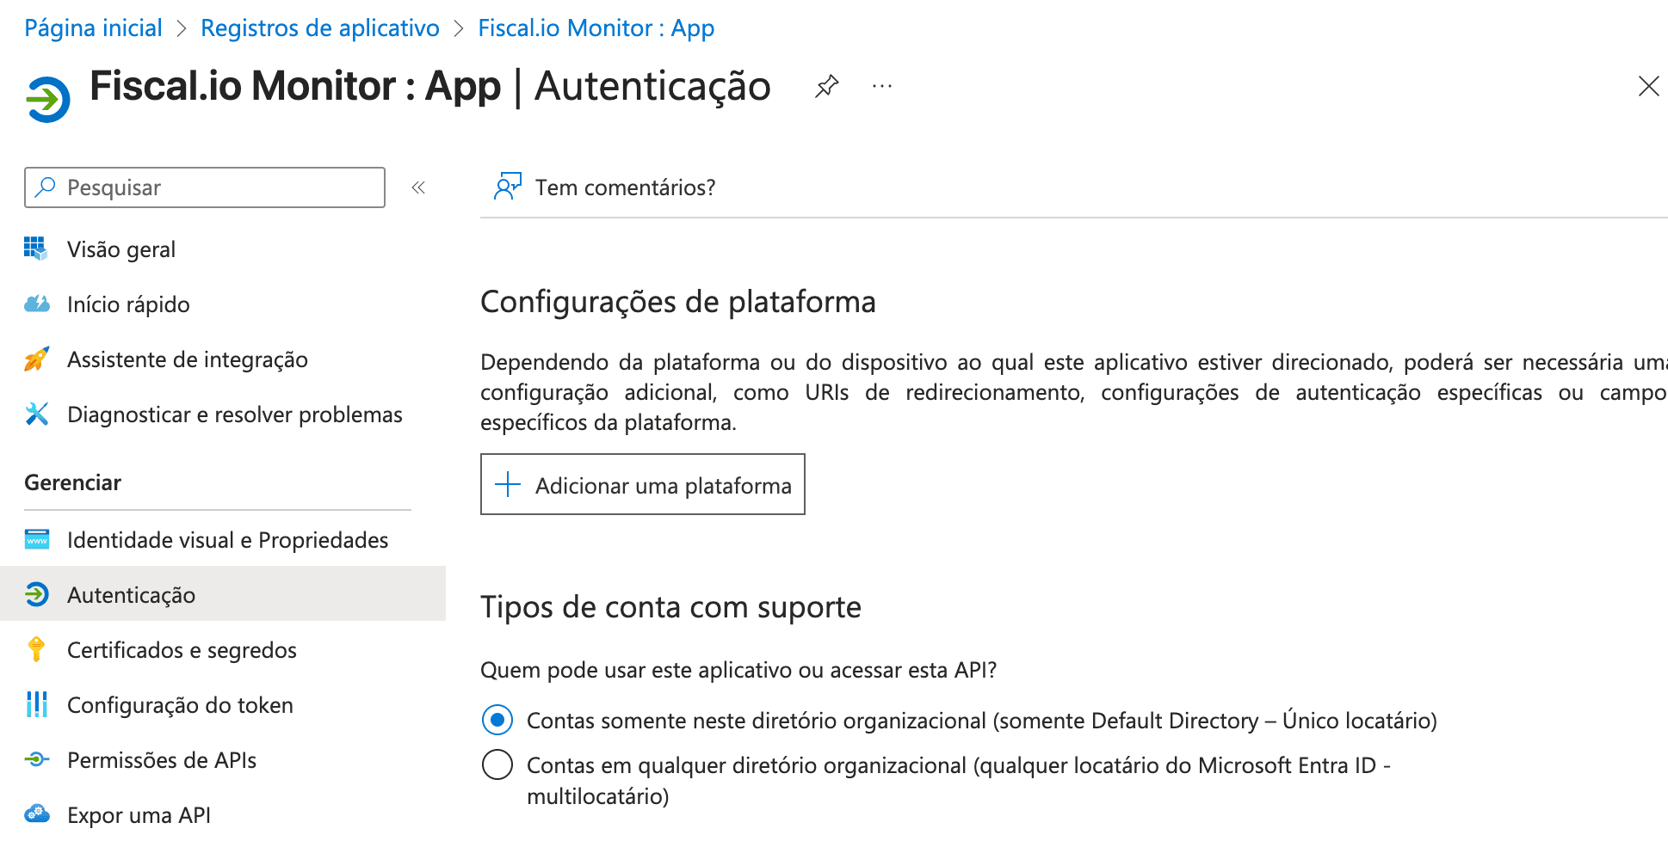Click the Certificados e segredos key icon
Viewport: 1668px width, 841px height.
tap(36, 650)
